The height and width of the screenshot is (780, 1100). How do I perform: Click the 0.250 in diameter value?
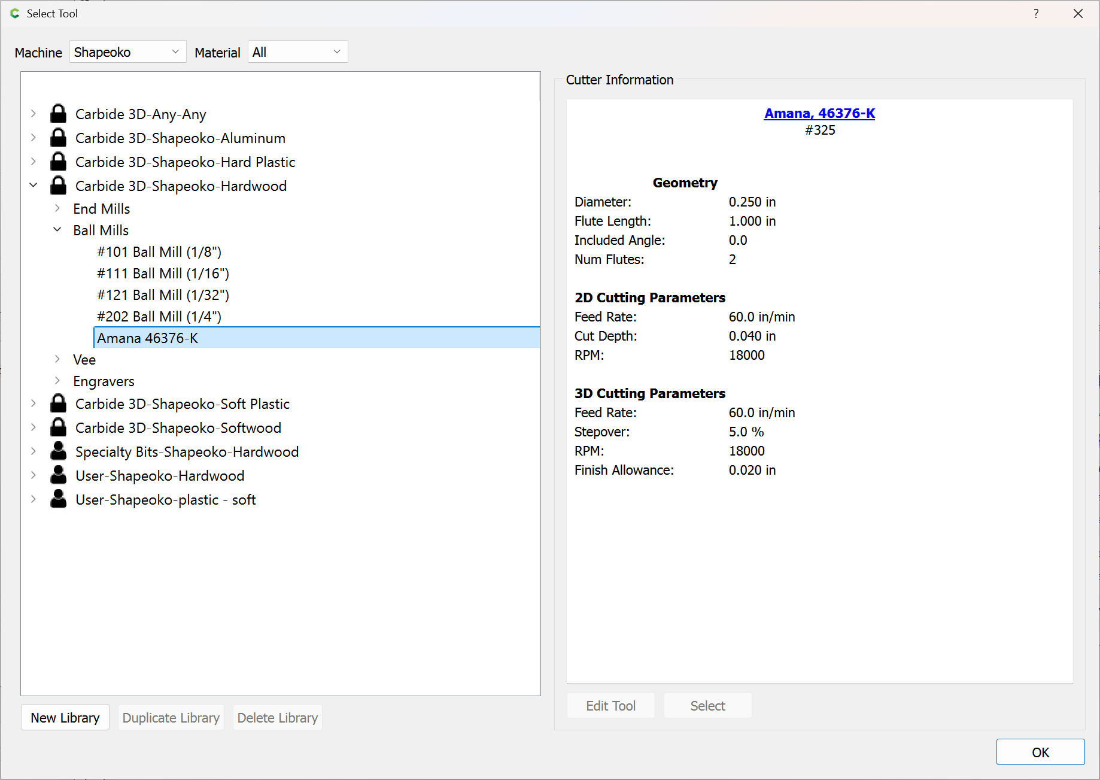point(752,202)
